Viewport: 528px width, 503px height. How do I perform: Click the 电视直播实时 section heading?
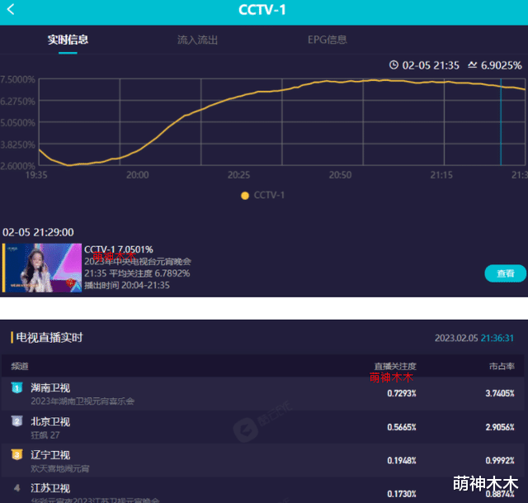49,338
